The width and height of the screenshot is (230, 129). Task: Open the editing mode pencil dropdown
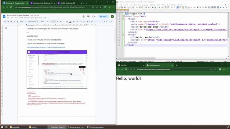[x=105, y=21]
